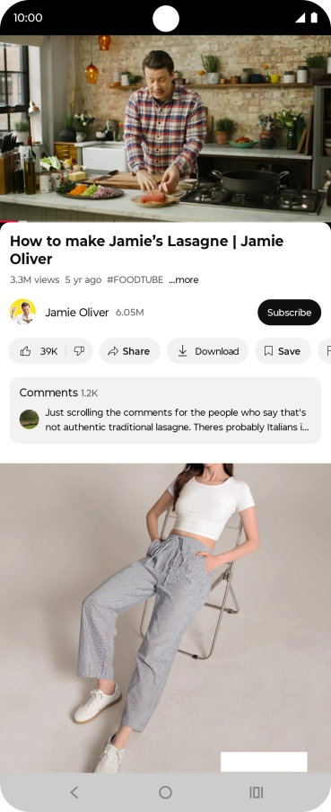This screenshot has height=812, width=331.
Task: Open Jamie Oliver channel avatar
Action: coord(22,312)
